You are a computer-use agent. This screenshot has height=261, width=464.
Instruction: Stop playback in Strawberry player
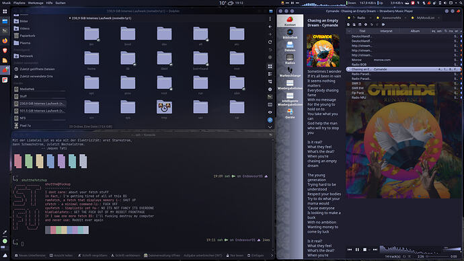click(365, 250)
